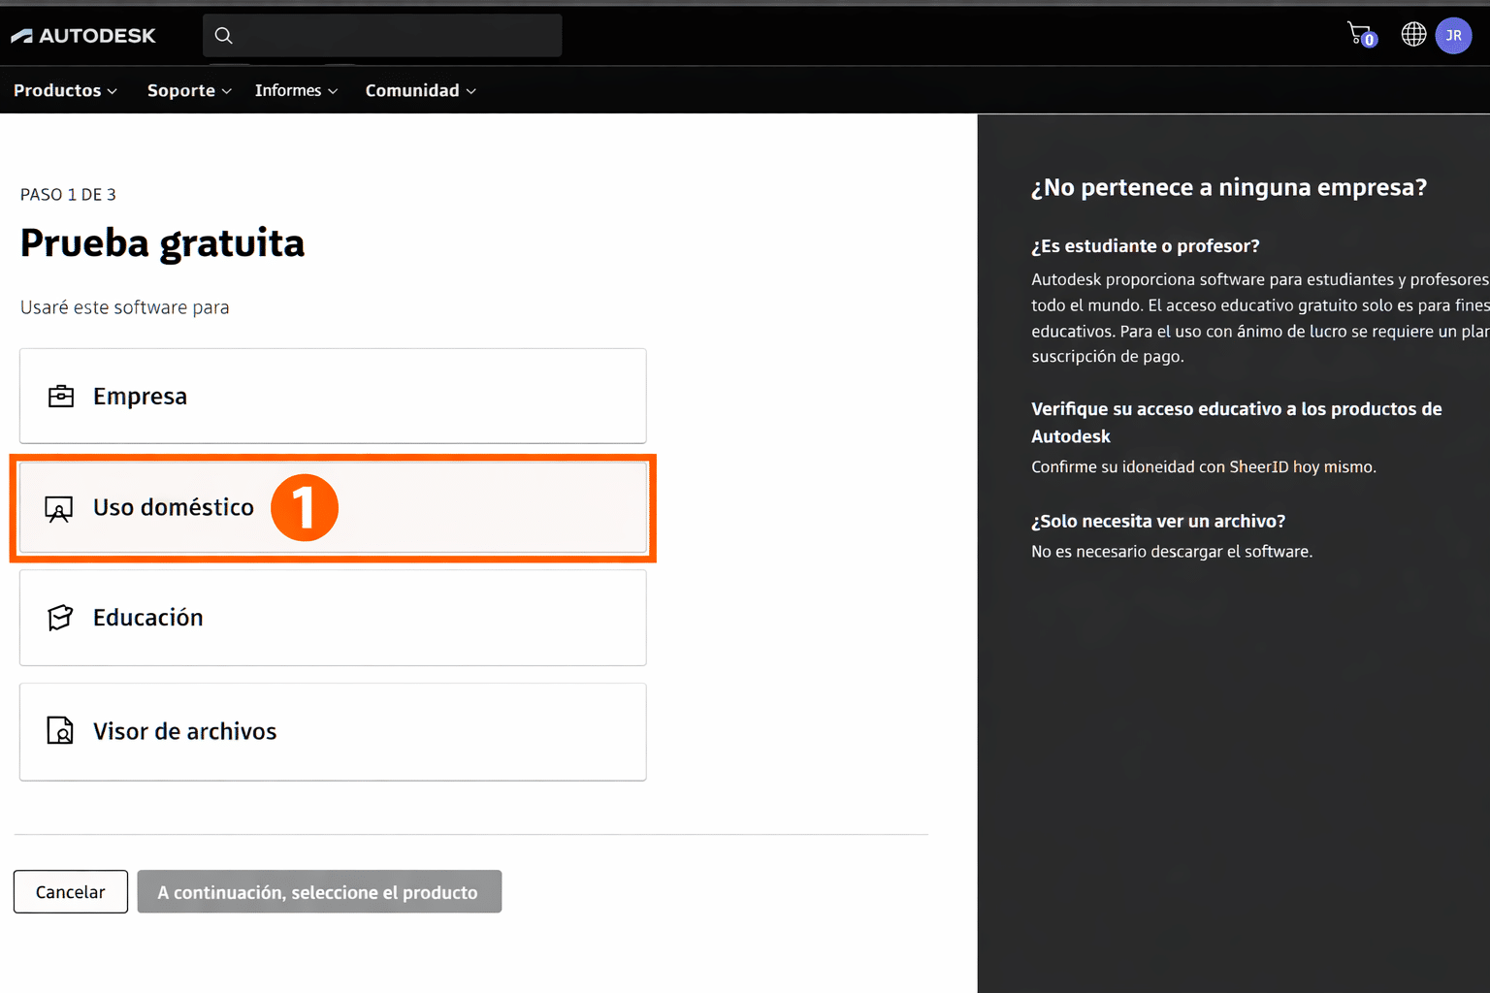Click the briefcase icon on the Empresa card
The image size is (1490, 993).
(x=60, y=396)
